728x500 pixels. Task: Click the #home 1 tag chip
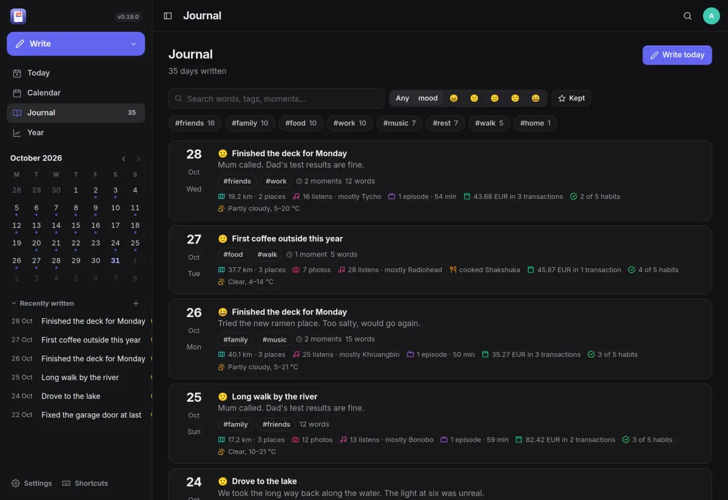(535, 123)
